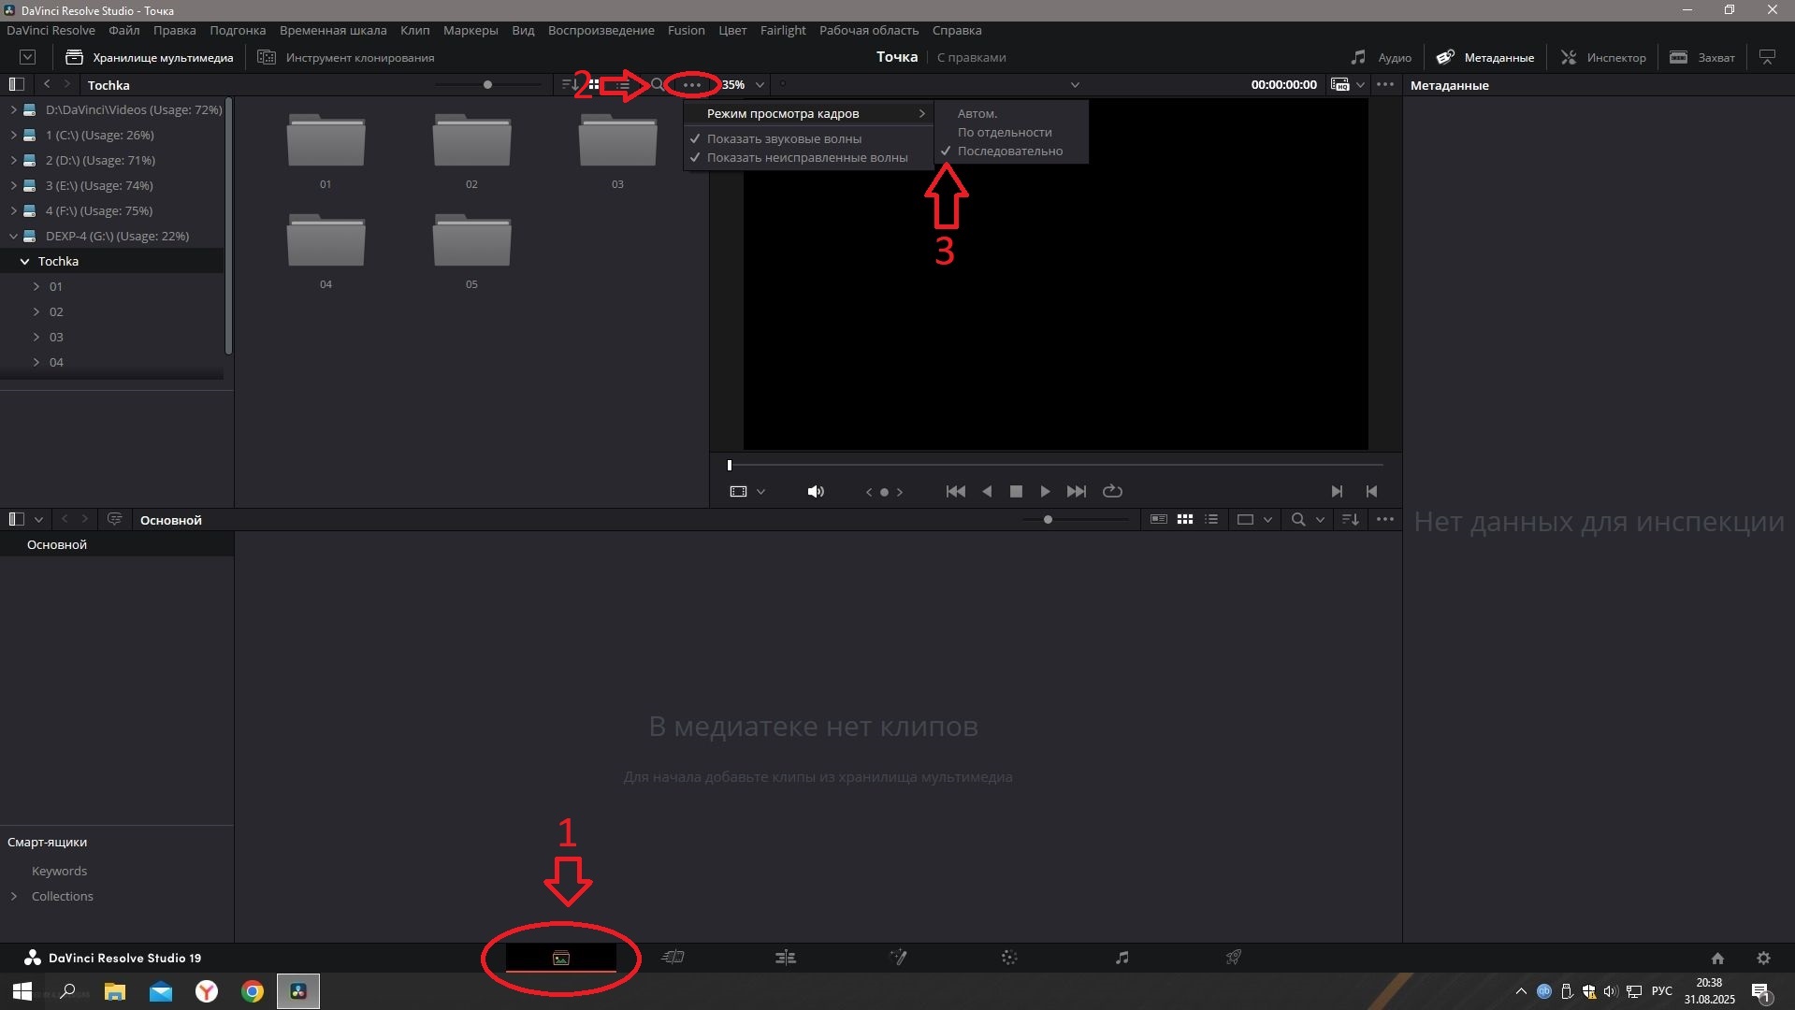Open the Воспроизведение menu
Viewport: 1795px width, 1010px height.
pyautogui.click(x=601, y=31)
